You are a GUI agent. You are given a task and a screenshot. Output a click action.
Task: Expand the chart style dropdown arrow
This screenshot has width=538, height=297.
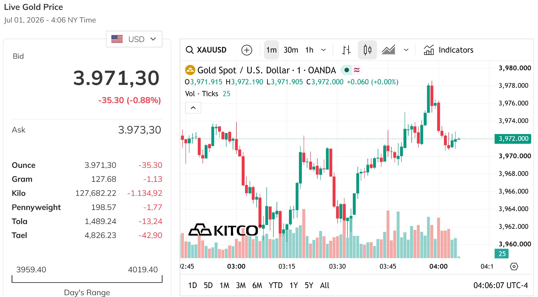[x=406, y=50]
